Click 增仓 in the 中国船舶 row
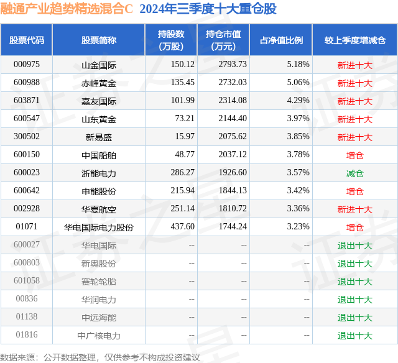Viewport: 398px width, 363px height. pyautogui.click(x=355, y=155)
